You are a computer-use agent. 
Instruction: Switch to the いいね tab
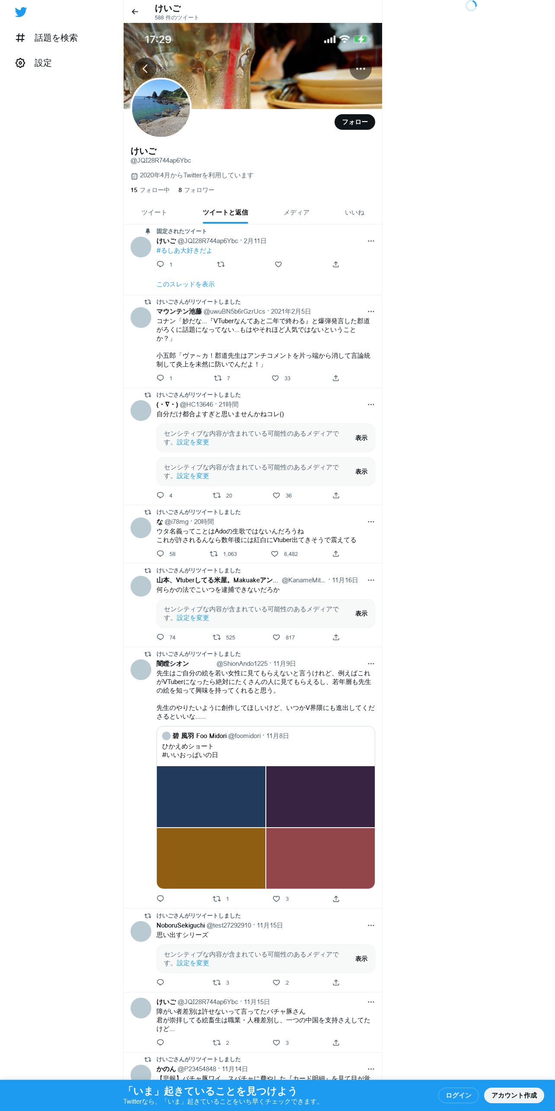click(x=354, y=212)
